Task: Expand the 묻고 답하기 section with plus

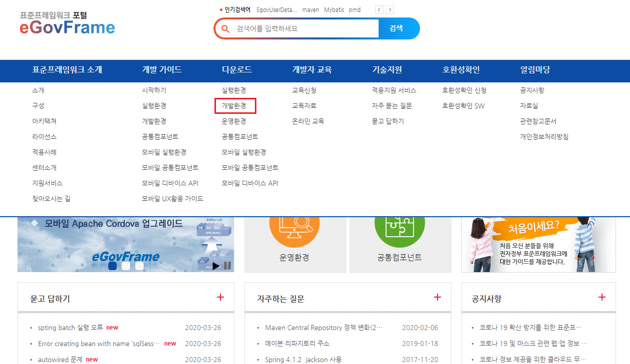Action: coord(220,298)
